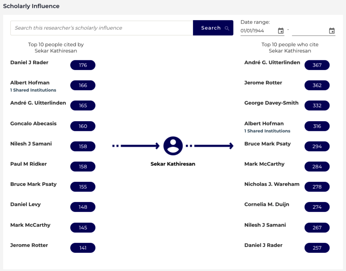Open Jerome Rotter with count 141
This screenshot has width=346, height=271.
point(29,245)
